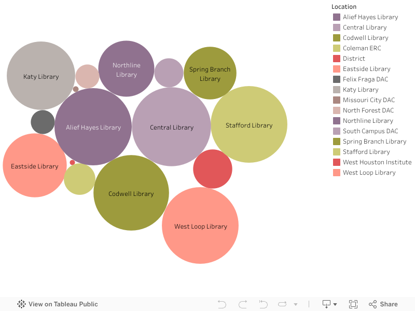Image resolution: width=415 pixels, height=311 pixels.
Task: Click the Refresh/replay icon in toolbar
Action: click(282, 304)
